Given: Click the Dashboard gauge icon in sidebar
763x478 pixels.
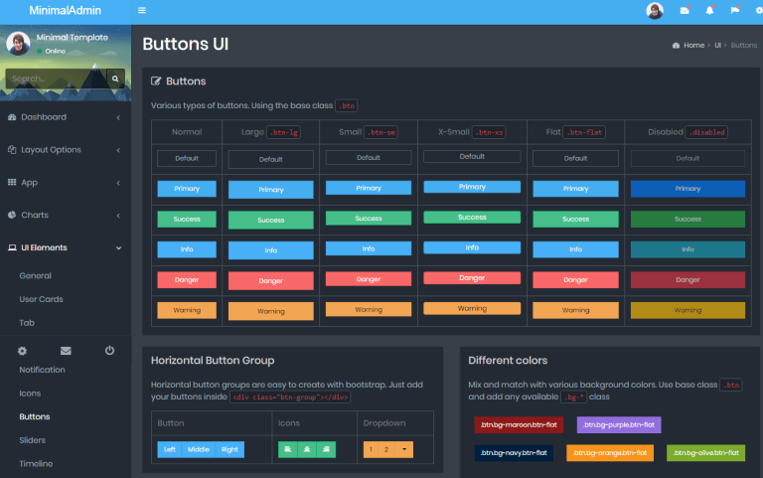Looking at the screenshot, I should pyautogui.click(x=12, y=117).
